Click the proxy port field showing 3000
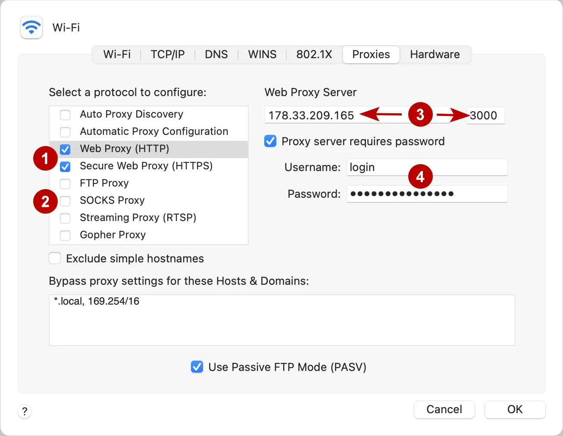The height and width of the screenshot is (436, 563). tap(485, 115)
